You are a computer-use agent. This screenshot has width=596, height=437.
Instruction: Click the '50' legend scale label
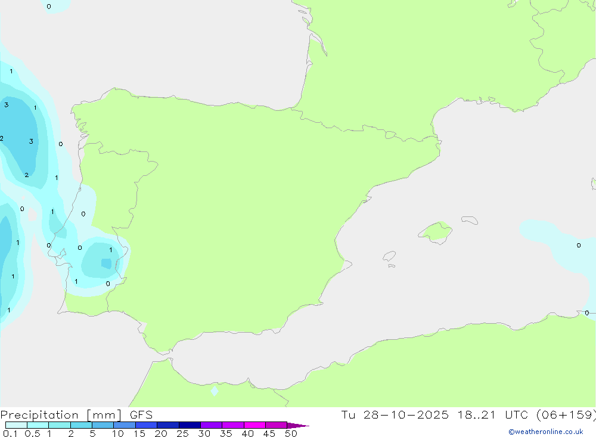click(291, 433)
